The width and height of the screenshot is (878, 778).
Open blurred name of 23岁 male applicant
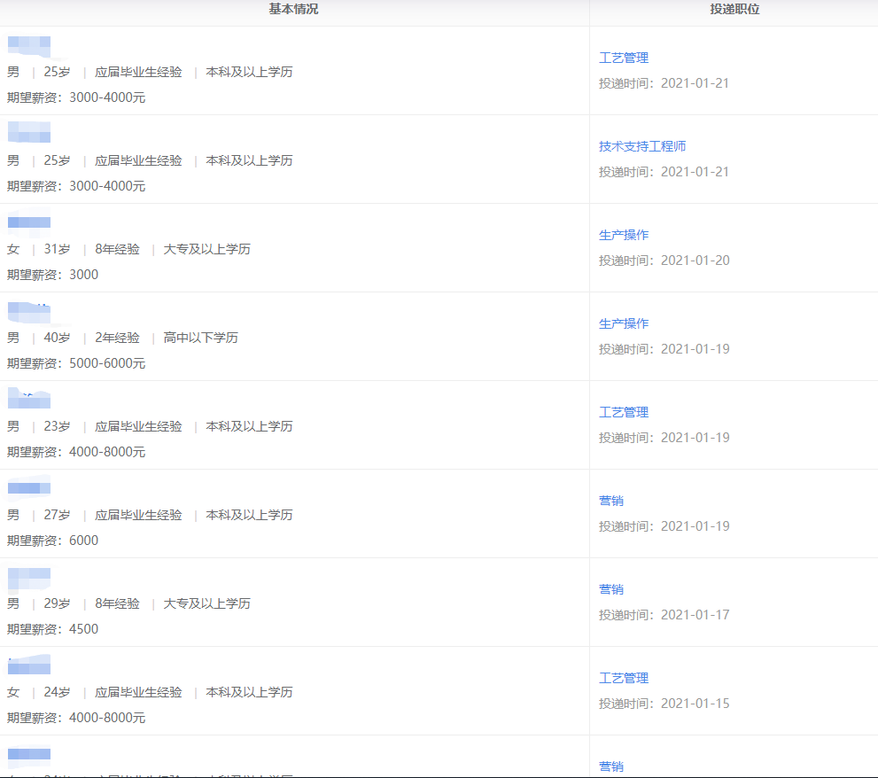point(29,398)
